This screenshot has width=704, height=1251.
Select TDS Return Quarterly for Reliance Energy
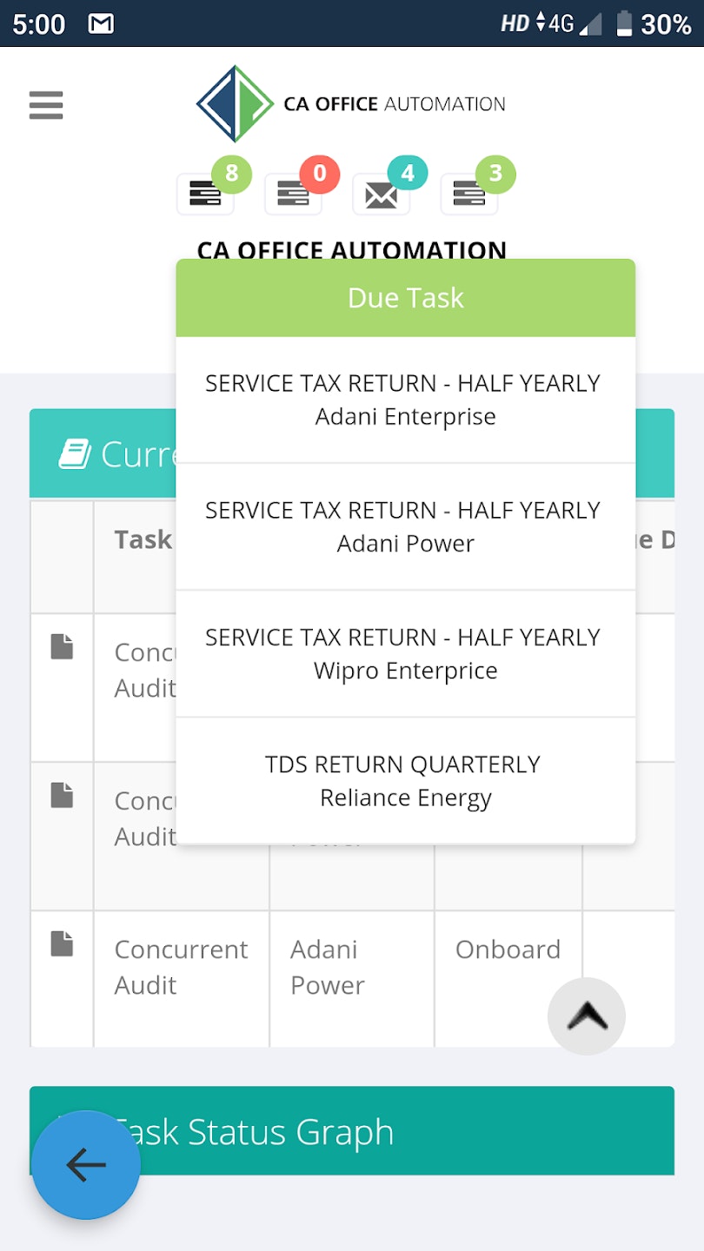click(405, 780)
